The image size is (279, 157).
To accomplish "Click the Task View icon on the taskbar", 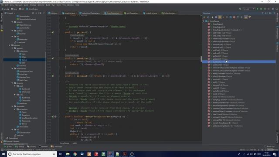I will tap(60, 154).
